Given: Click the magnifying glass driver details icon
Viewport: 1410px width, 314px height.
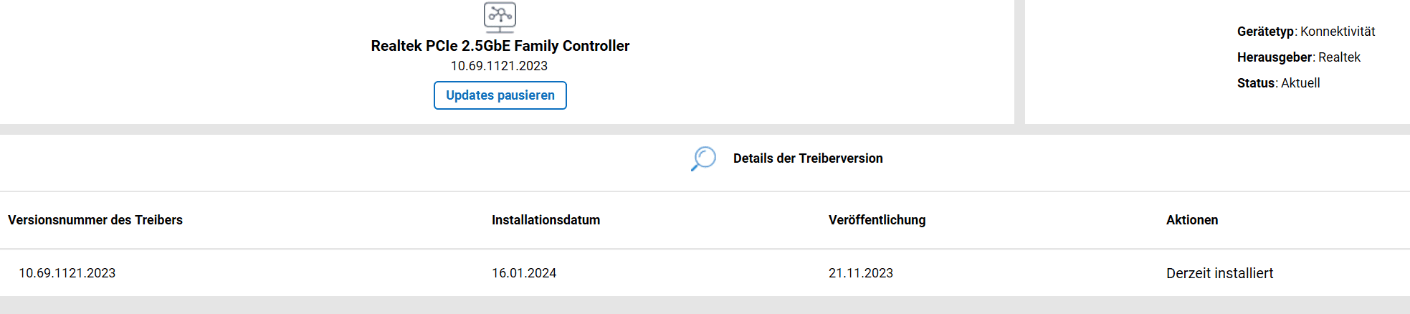Looking at the screenshot, I should 703,158.
